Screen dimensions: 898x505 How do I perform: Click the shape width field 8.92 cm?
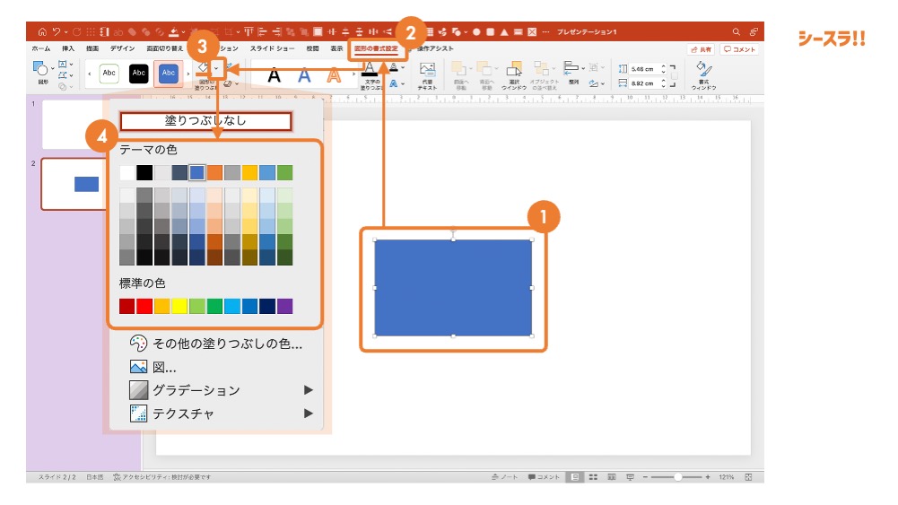tap(647, 83)
